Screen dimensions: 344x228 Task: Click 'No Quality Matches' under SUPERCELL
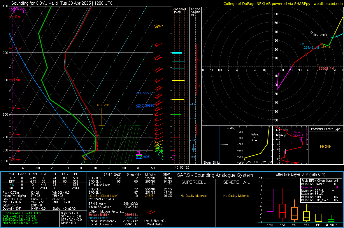(x=194, y=196)
